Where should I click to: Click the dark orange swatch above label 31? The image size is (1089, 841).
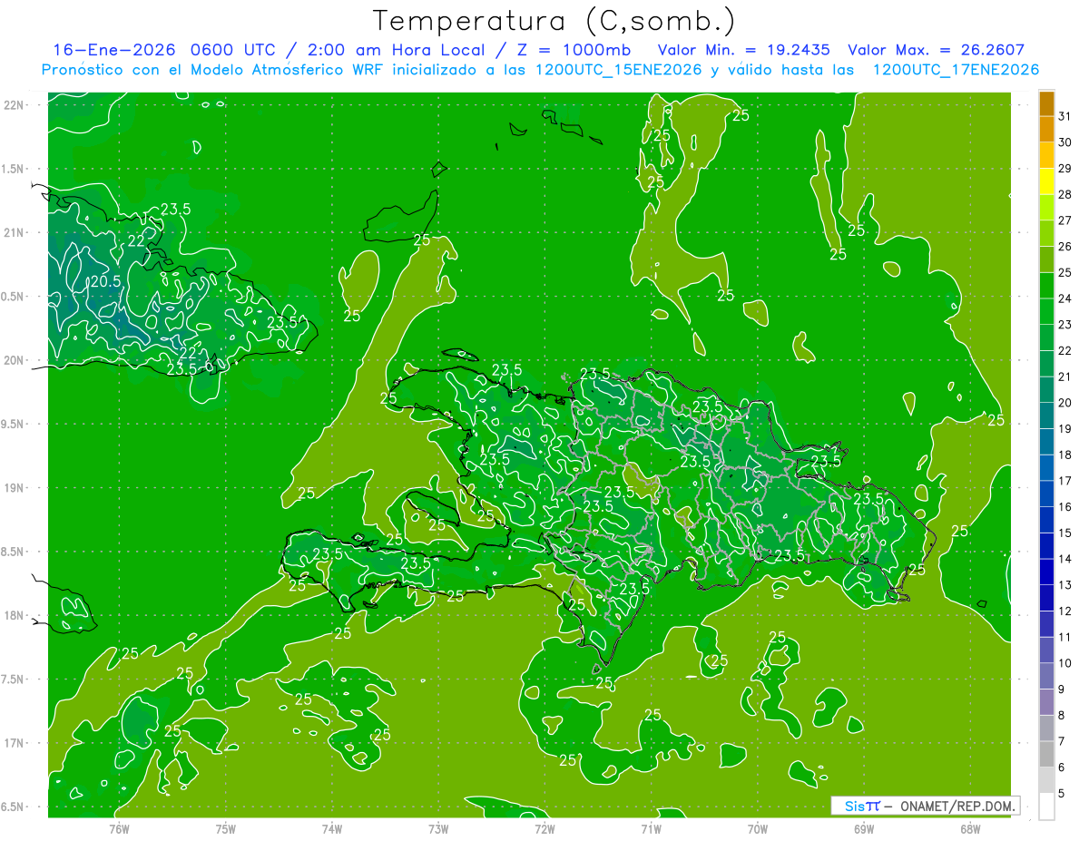[1046, 103]
